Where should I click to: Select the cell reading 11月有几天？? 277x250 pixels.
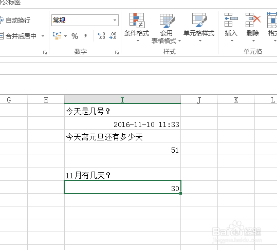pyautogui.click(x=122, y=174)
